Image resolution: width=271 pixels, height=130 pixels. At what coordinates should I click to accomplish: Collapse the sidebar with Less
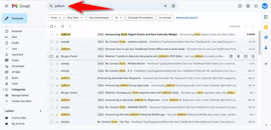pos(14,49)
